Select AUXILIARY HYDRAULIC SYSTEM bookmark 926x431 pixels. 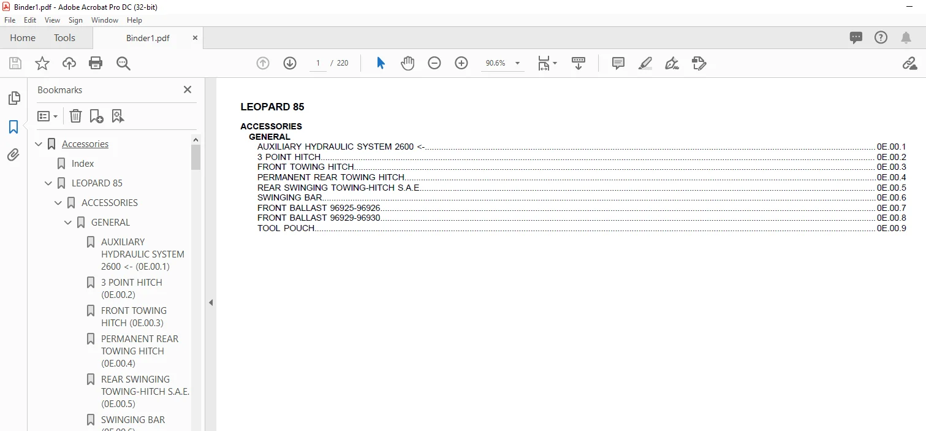[x=143, y=254]
